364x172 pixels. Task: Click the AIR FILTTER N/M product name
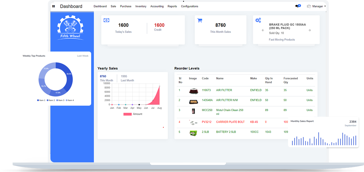point(227,100)
